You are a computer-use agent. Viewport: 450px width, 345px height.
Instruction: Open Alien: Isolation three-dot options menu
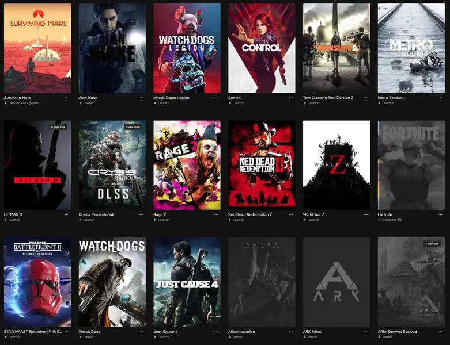pos(291,332)
